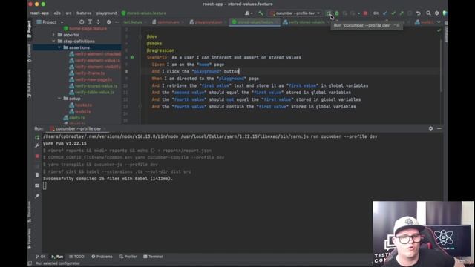Toggle the Favorites side panel
Image resolution: width=475 pixels, height=267 pixels.
click(x=30, y=239)
